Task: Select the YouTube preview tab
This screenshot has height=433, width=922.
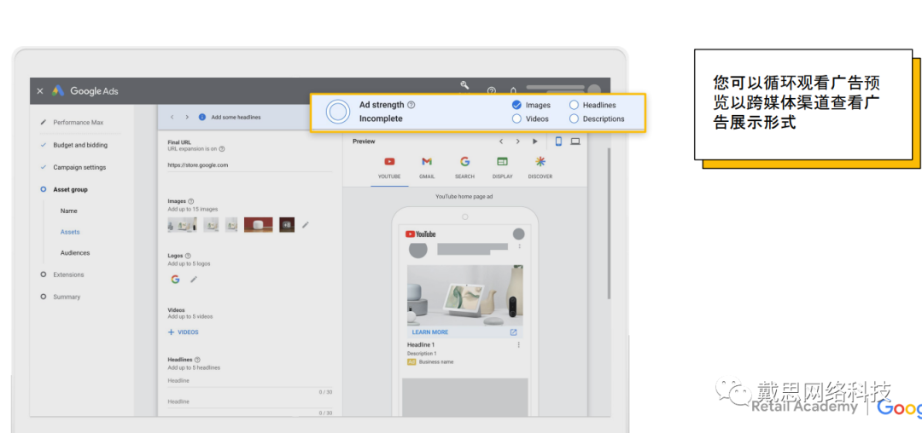Action: pyautogui.click(x=389, y=169)
